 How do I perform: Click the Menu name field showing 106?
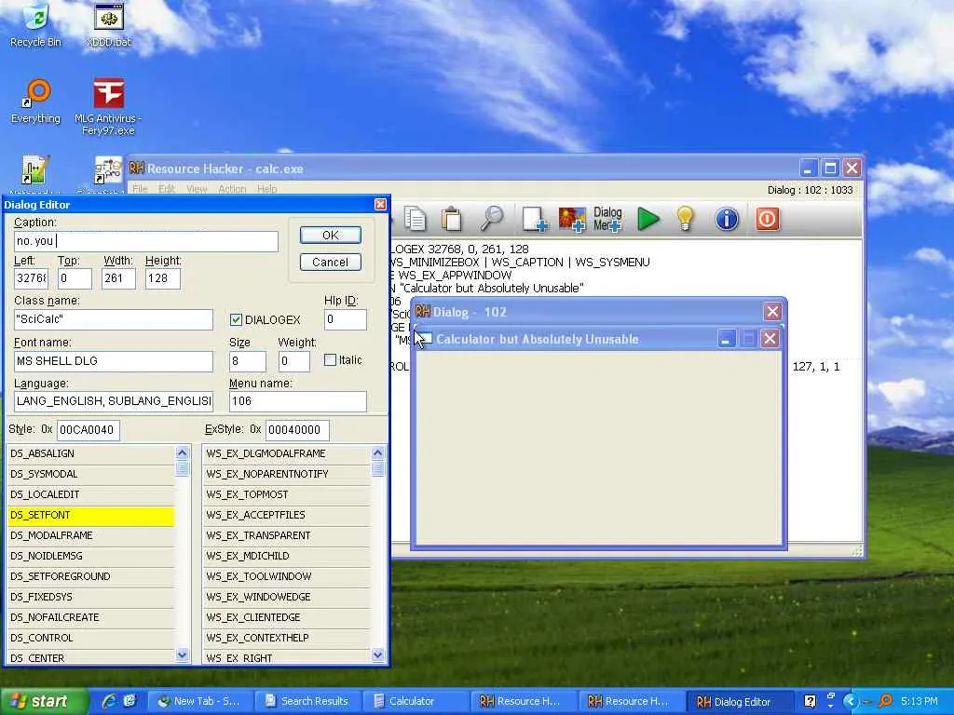(x=298, y=401)
